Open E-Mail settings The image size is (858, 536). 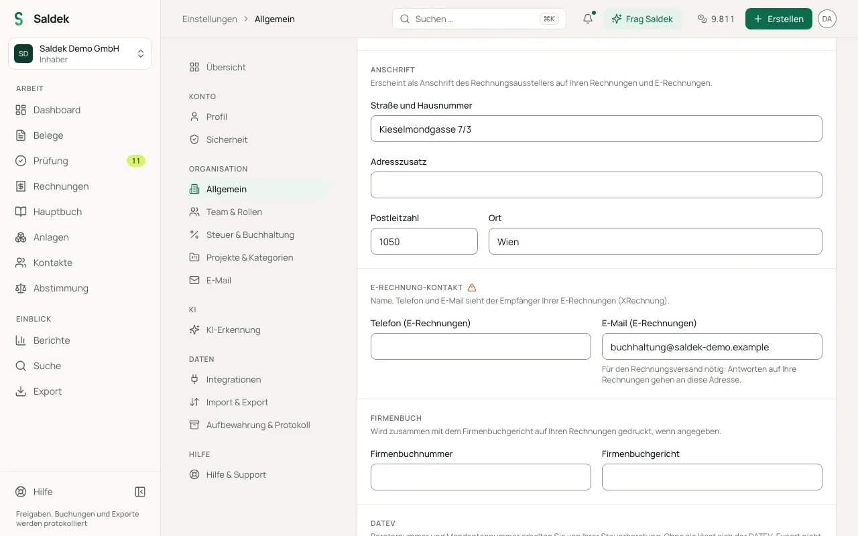pyautogui.click(x=255, y=280)
